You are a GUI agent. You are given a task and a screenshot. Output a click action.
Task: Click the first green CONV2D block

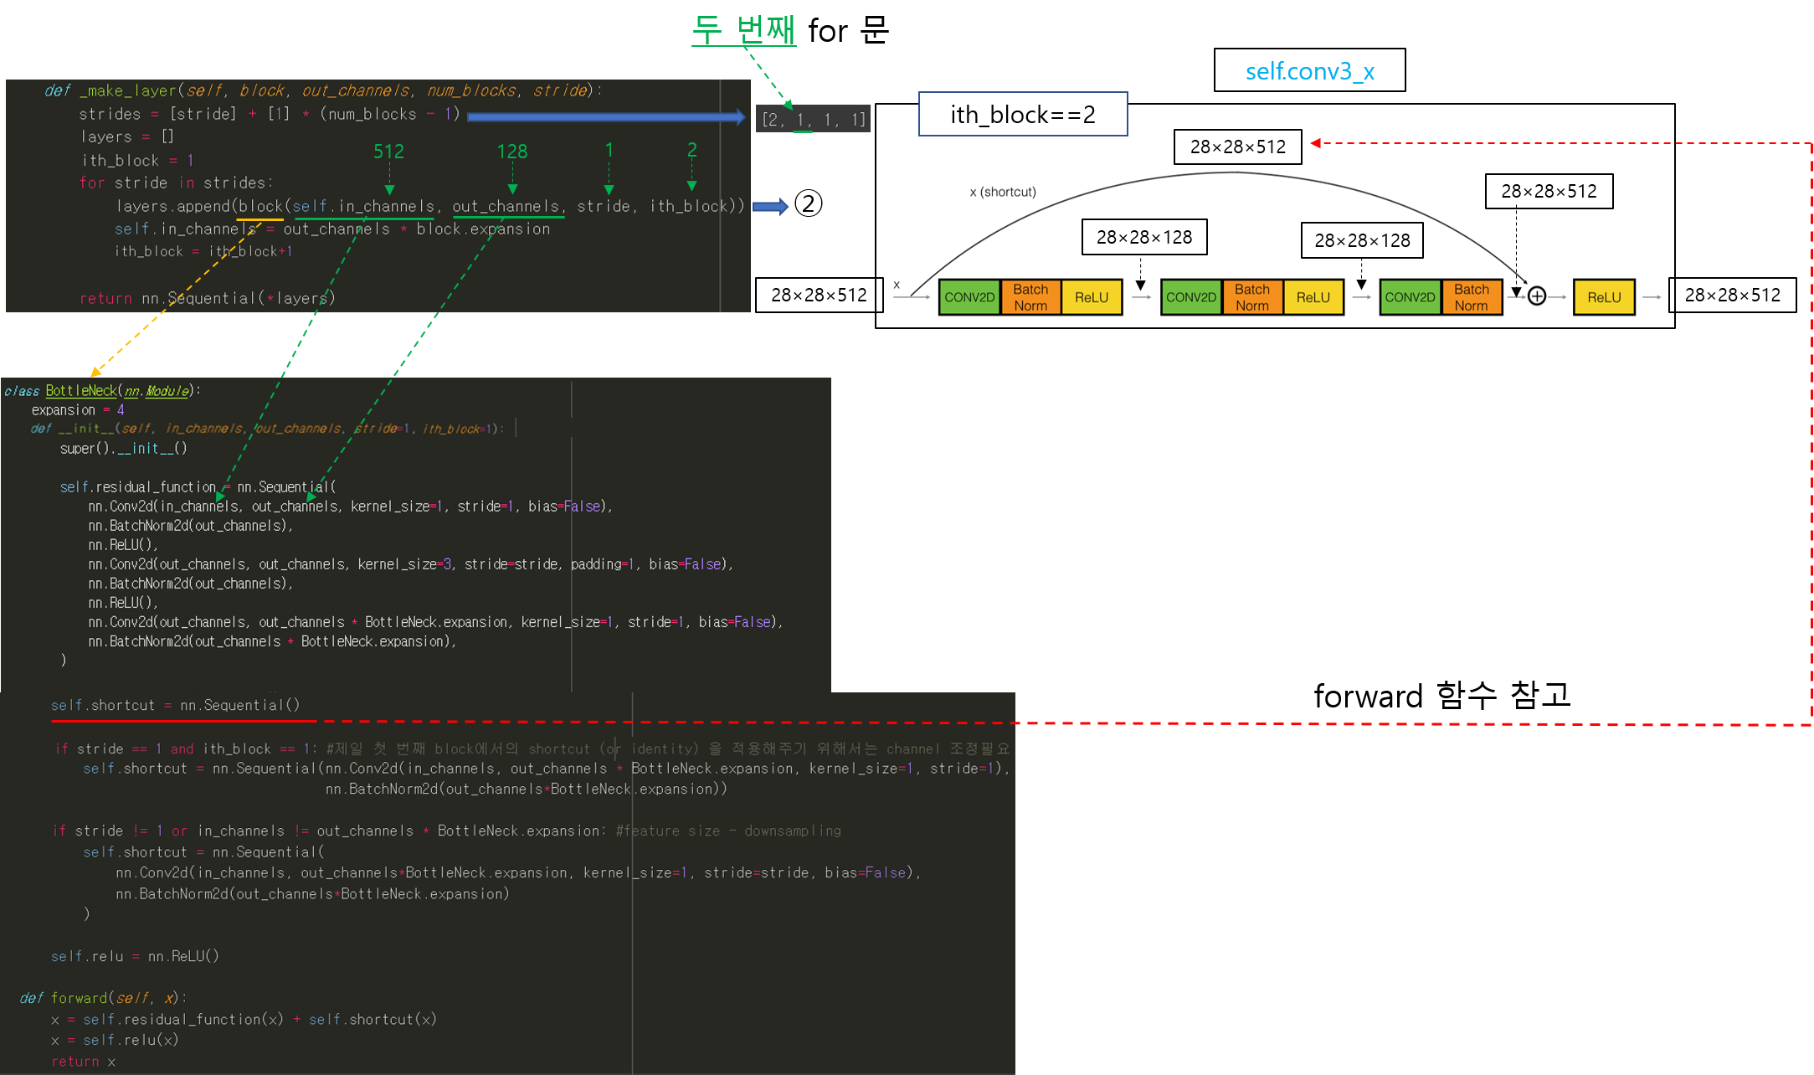click(x=969, y=297)
